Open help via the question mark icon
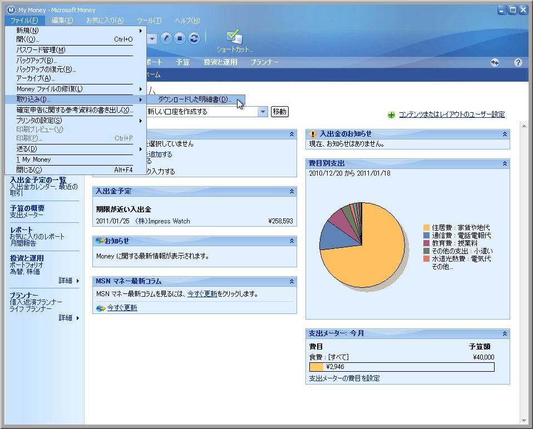This screenshot has width=533, height=429. (518, 62)
